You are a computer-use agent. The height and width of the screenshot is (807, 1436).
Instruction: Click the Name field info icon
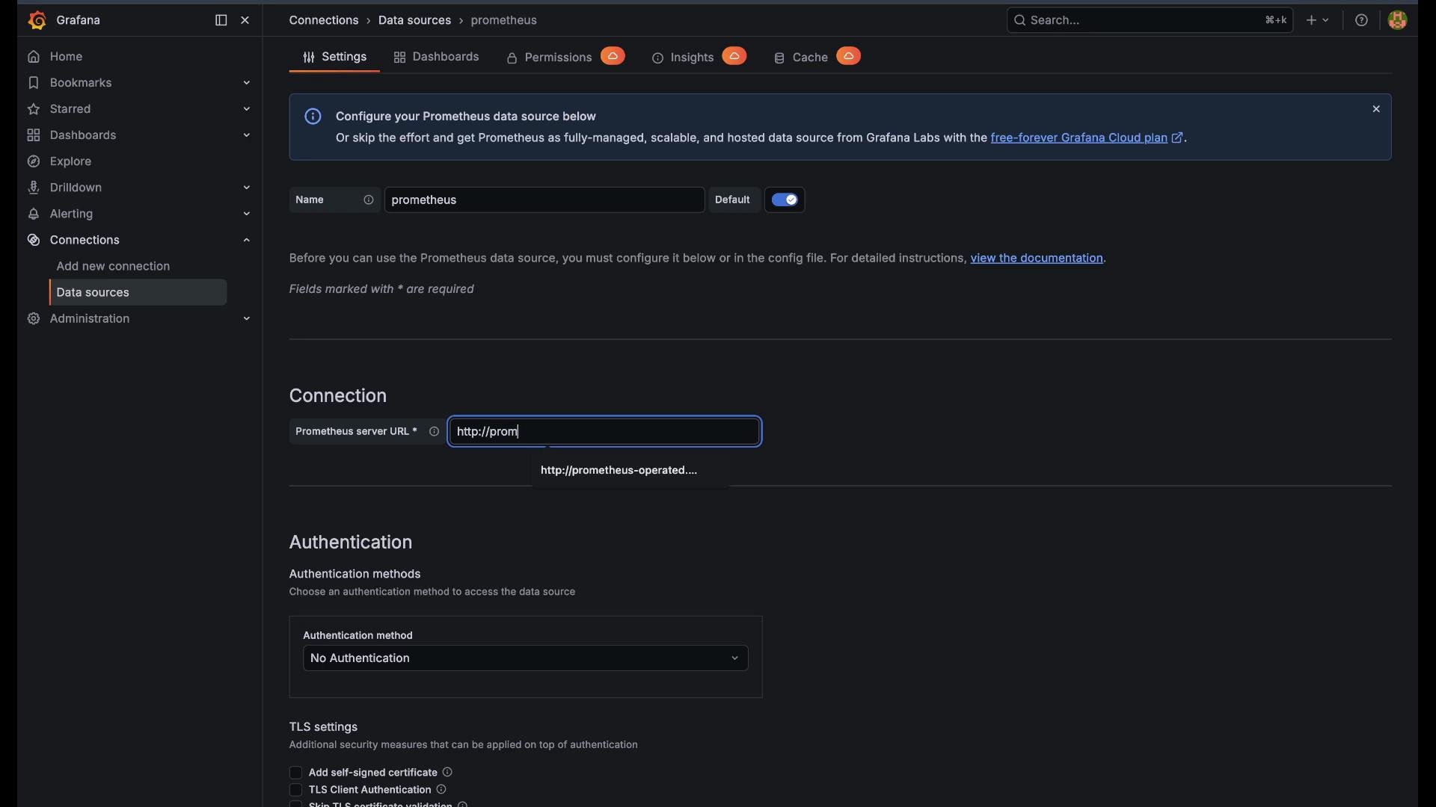click(x=369, y=200)
